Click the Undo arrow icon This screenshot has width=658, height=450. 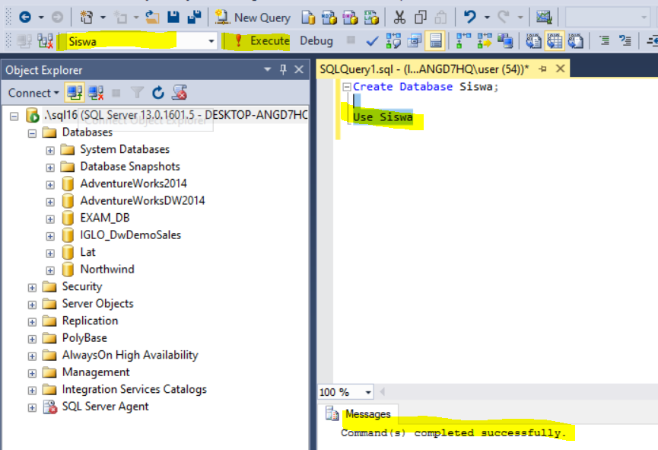pyautogui.click(x=470, y=18)
